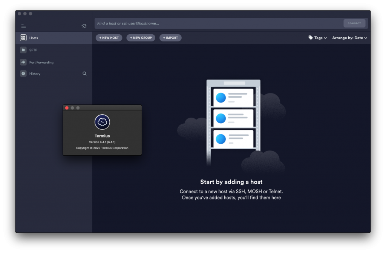386x253 pixels.
Task: Click the Start by adding a host heading
Action: pos(231,182)
